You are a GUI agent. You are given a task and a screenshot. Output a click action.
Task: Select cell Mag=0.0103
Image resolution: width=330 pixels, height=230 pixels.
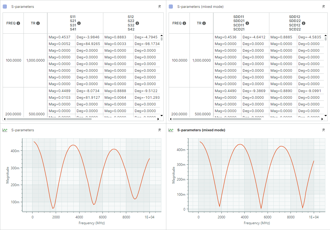click(61, 98)
